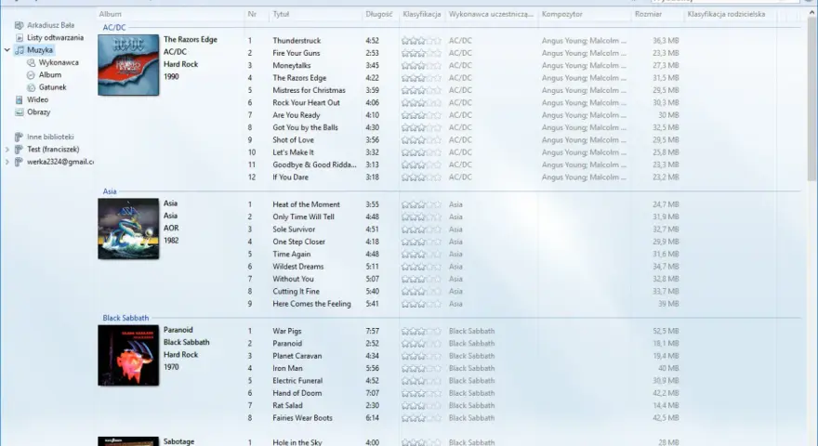Select the track Fairies Wear Boots
The height and width of the screenshot is (446, 818).
click(303, 418)
